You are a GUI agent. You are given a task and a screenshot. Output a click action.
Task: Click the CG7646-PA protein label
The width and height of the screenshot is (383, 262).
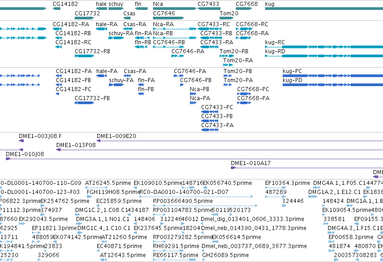(190, 71)
